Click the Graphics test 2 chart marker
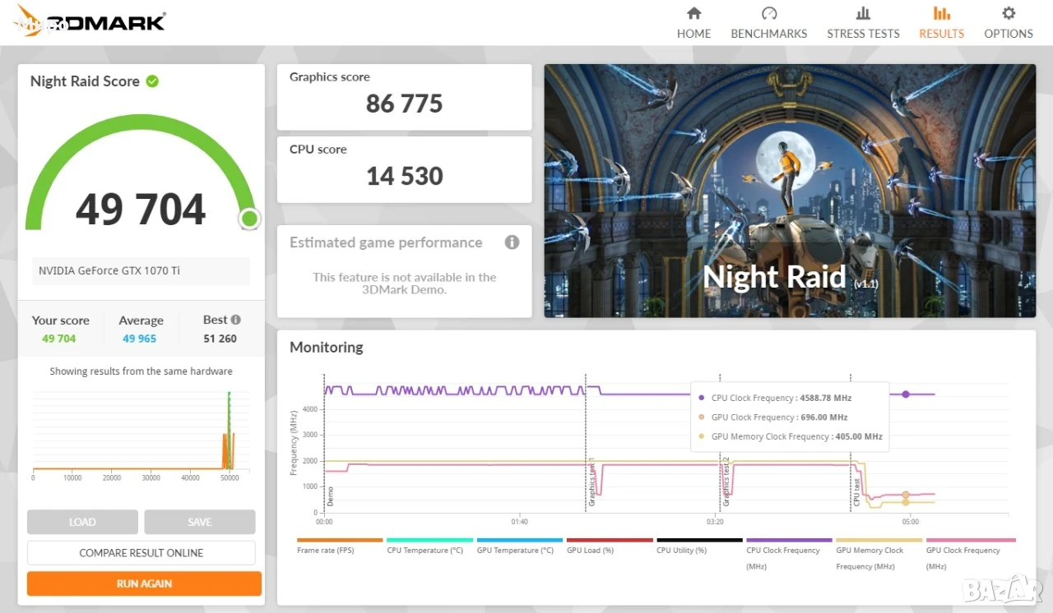The image size is (1053, 613). point(726,481)
